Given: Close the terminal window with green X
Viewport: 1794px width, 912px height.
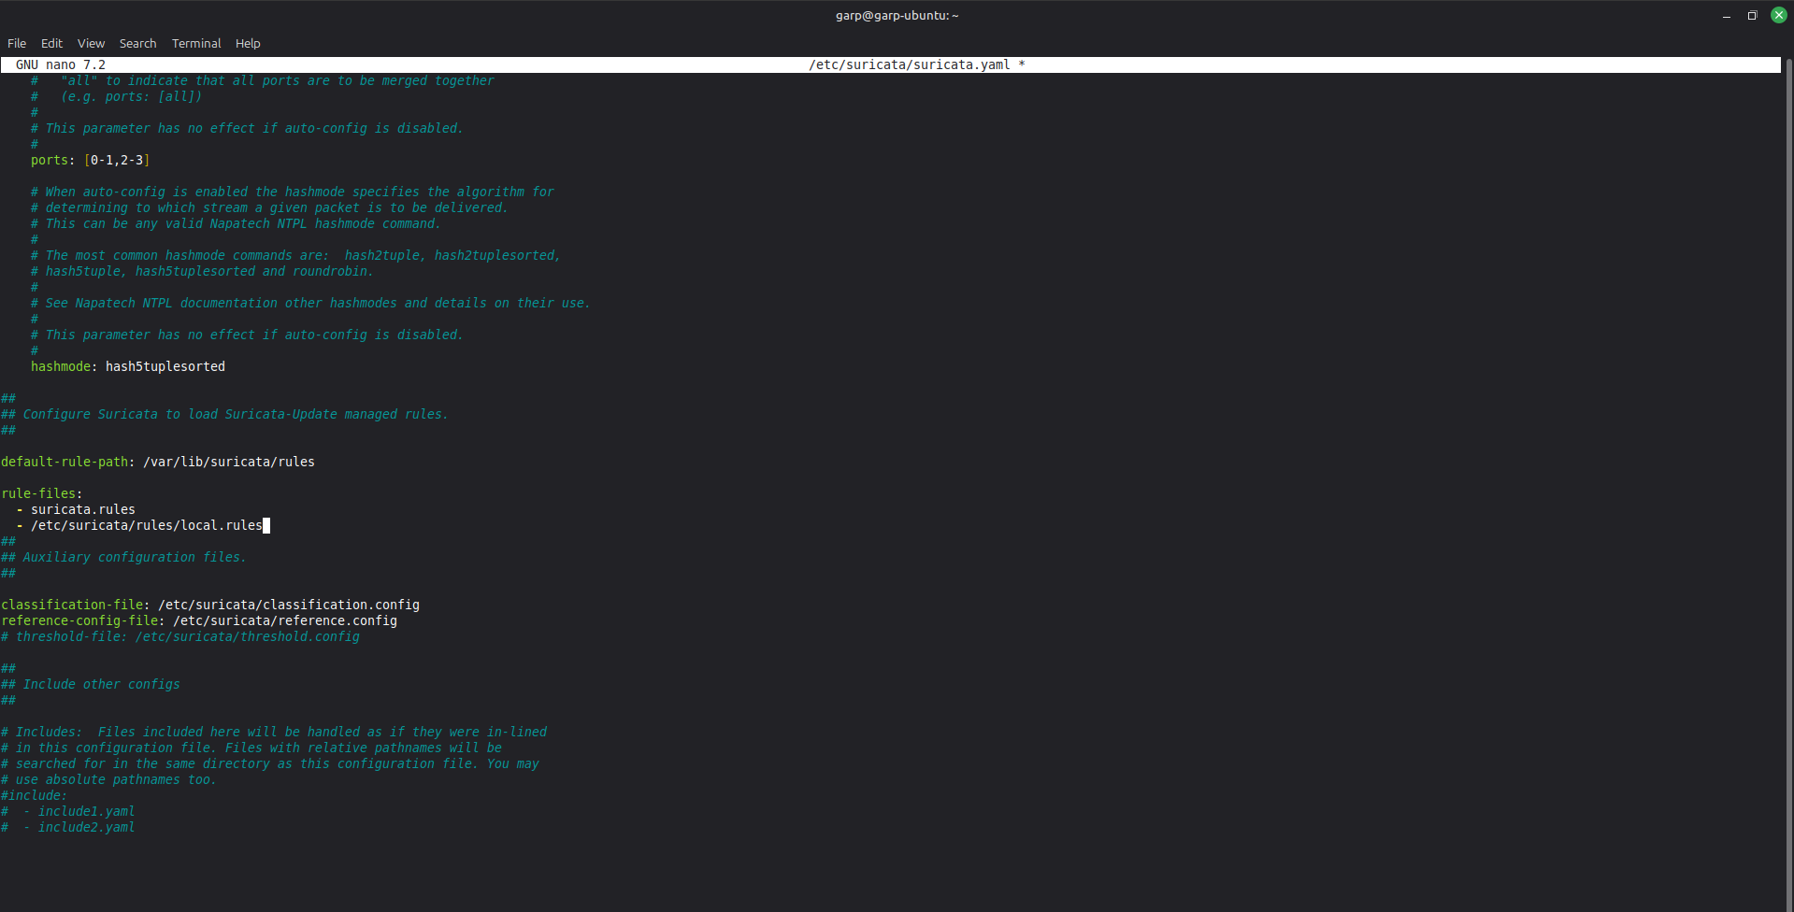Looking at the screenshot, I should (x=1778, y=16).
